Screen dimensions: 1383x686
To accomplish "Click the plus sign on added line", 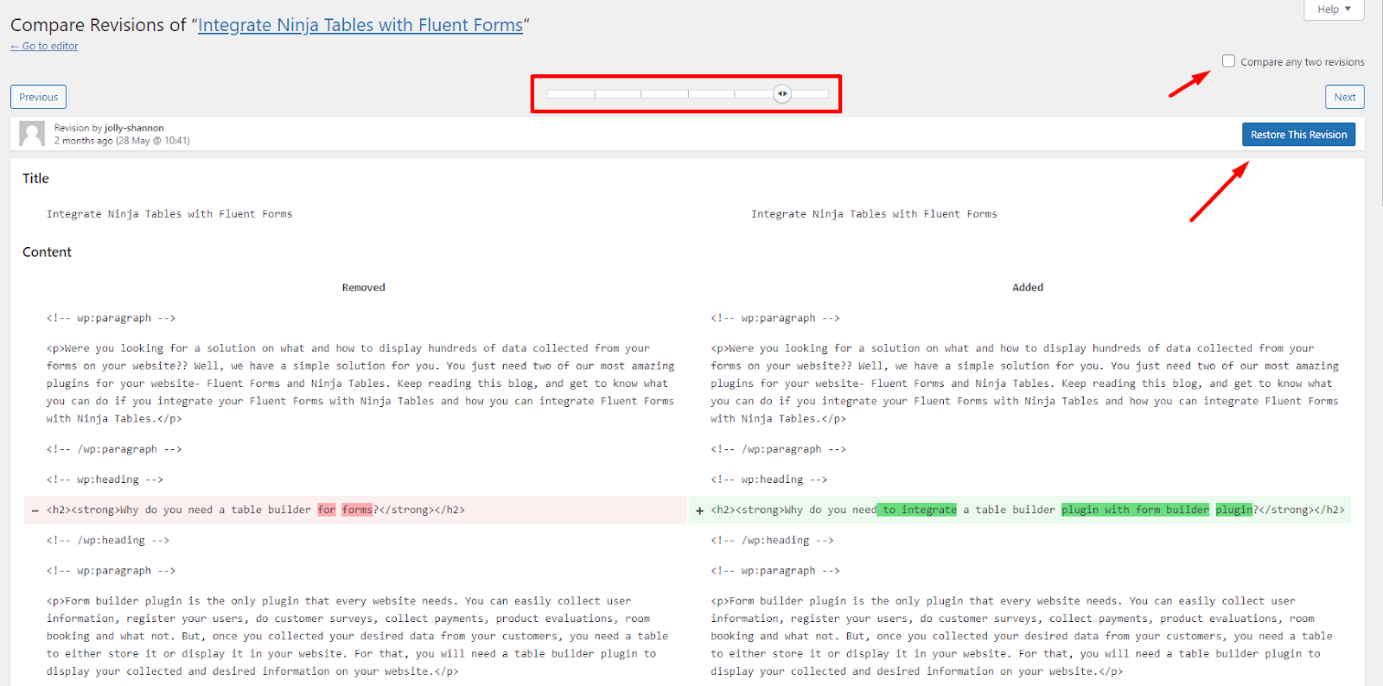I will tap(699, 511).
